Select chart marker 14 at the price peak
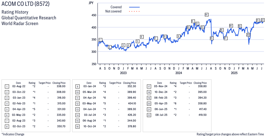 coord(206,14)
